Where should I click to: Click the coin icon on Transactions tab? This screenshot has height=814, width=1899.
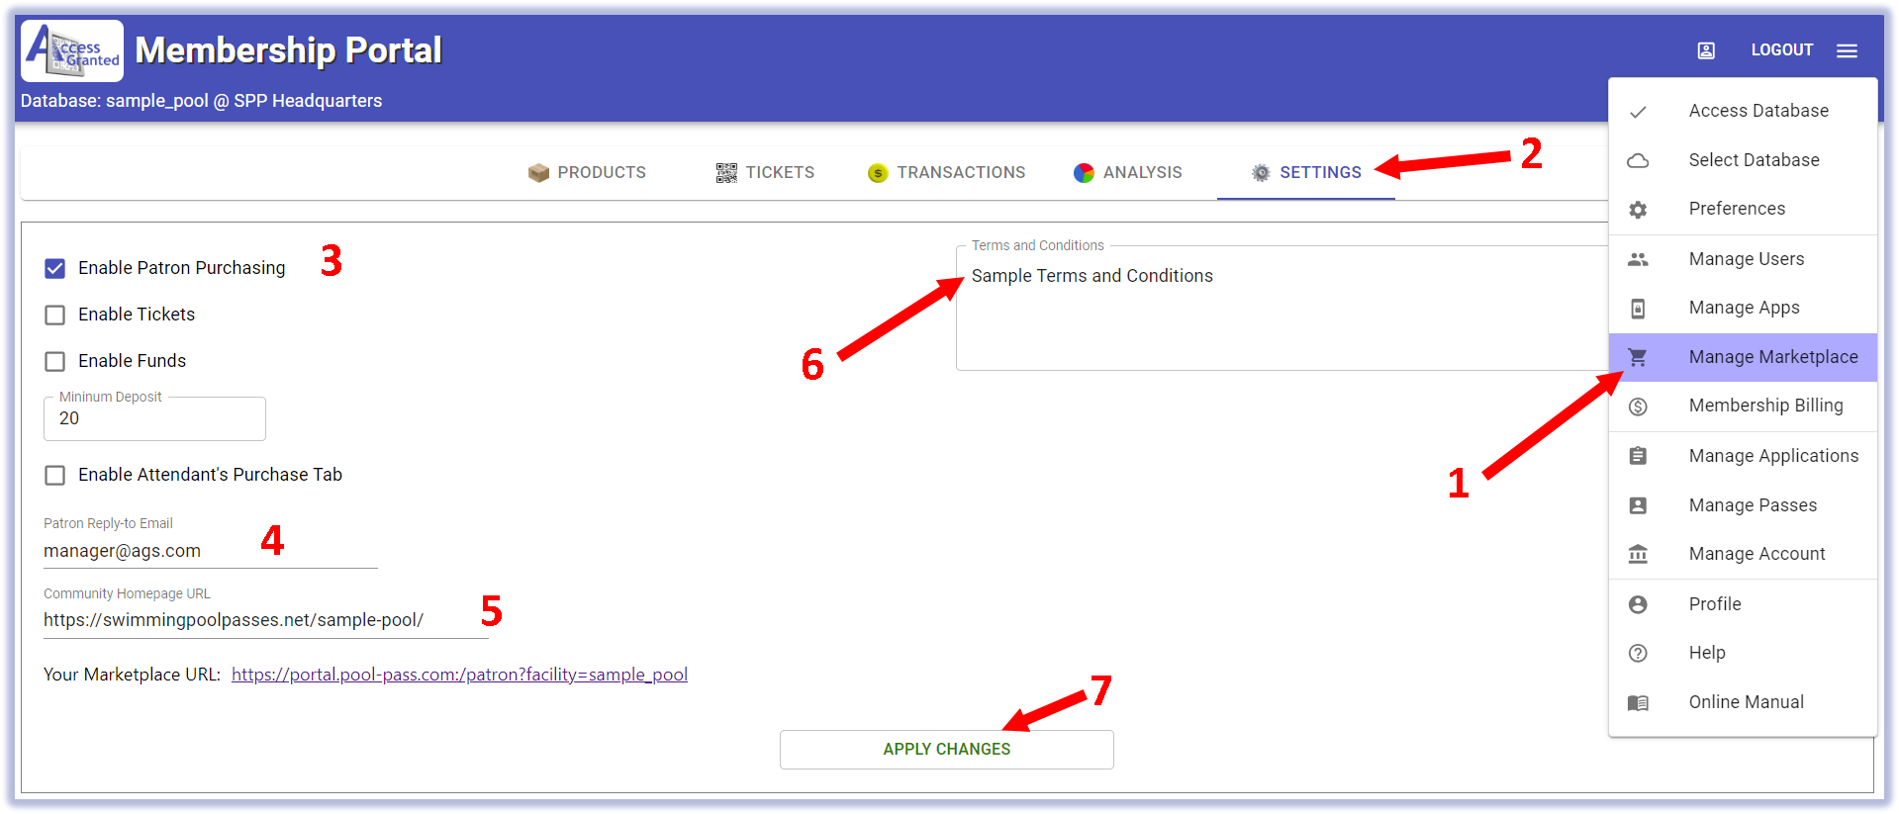click(x=878, y=173)
